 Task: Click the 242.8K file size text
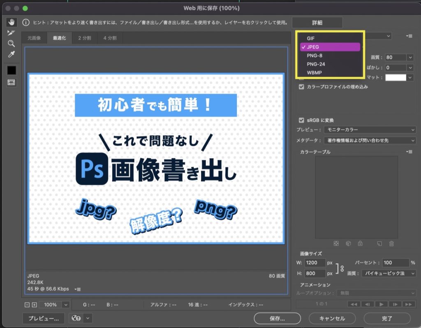tap(35, 282)
